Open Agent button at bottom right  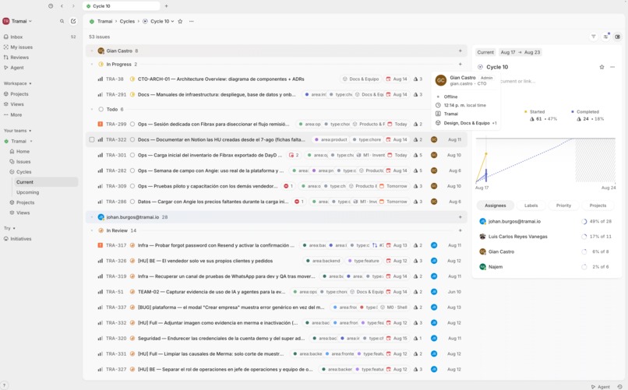click(601, 387)
